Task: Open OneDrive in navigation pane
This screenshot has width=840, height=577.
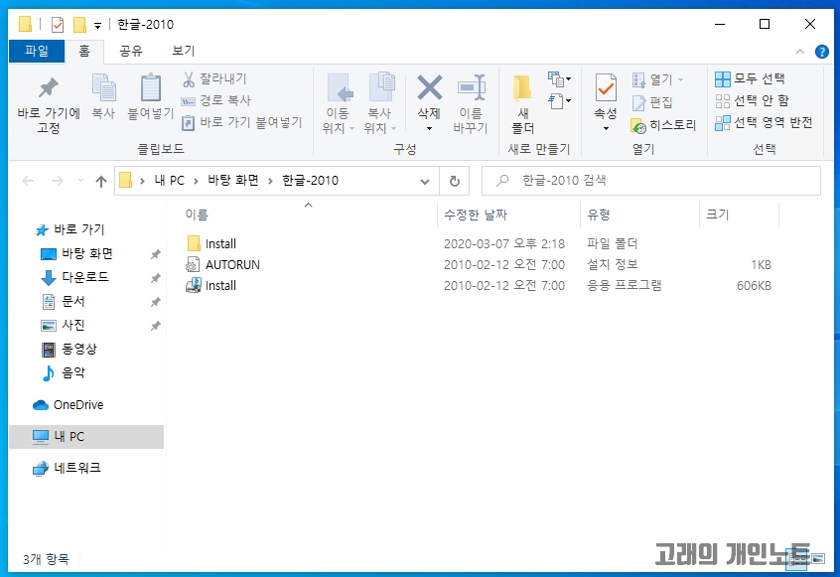Action: pos(69,405)
